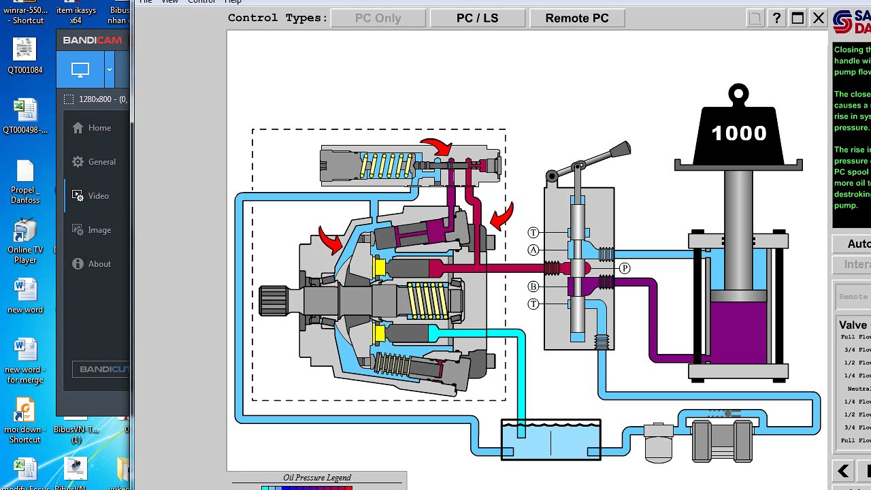
Task: Click the Remote input field
Action: point(853,297)
